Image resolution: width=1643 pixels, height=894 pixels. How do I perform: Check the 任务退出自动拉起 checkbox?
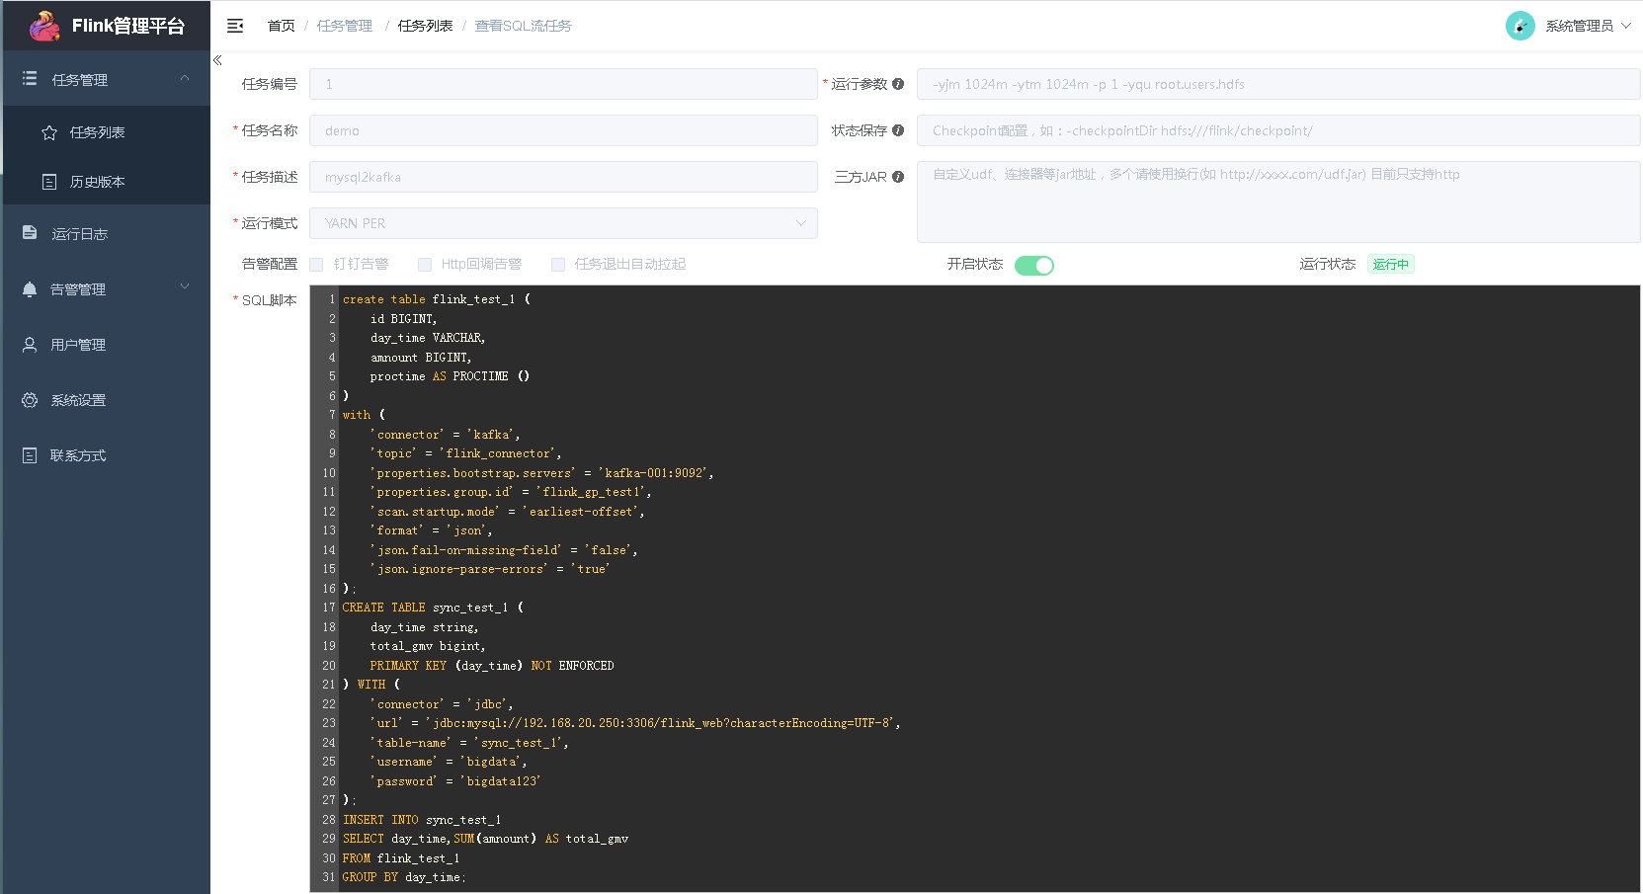[x=558, y=264]
